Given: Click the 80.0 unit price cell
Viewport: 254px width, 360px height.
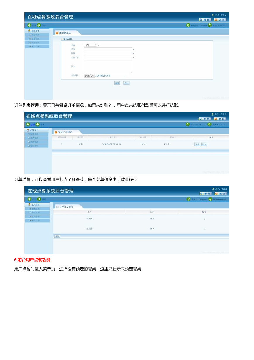Looking at the screenshot, I should [152, 229].
